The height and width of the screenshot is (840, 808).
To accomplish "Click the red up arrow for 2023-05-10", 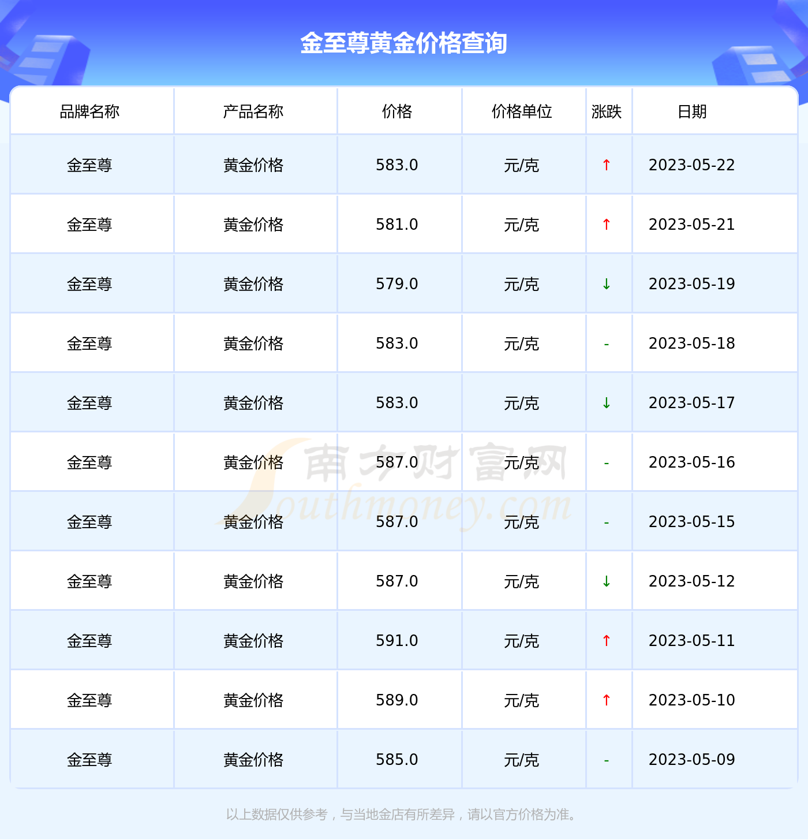I will click(607, 700).
